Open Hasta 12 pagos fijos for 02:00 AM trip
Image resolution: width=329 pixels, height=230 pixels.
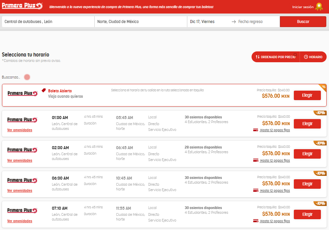275,161
